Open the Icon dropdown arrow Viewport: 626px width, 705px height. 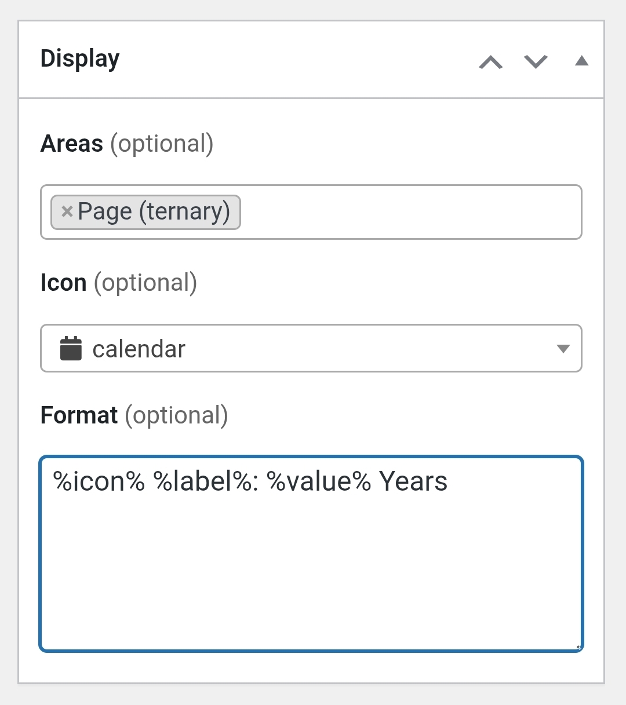563,349
